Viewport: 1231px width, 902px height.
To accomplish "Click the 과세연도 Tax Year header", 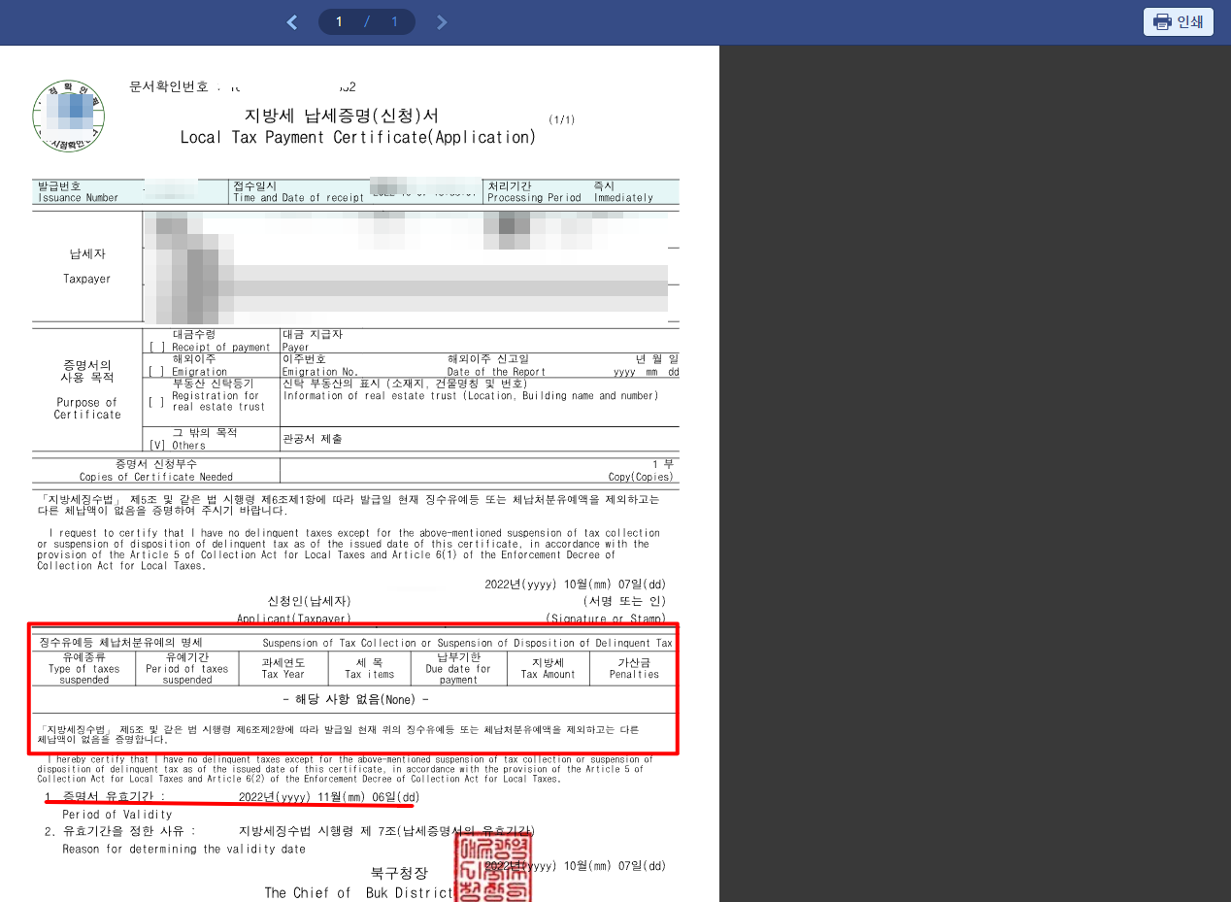I will pyautogui.click(x=283, y=668).
